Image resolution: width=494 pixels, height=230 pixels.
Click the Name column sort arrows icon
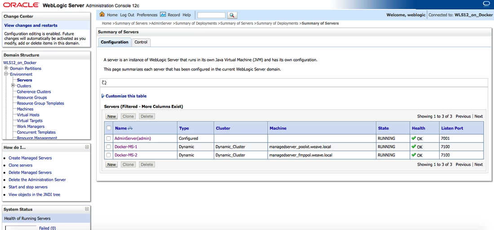coord(130,128)
